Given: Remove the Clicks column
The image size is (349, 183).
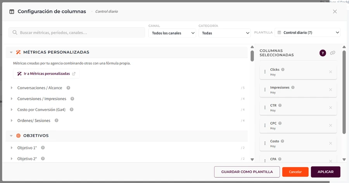Looking at the screenshot, I should click(330, 72).
